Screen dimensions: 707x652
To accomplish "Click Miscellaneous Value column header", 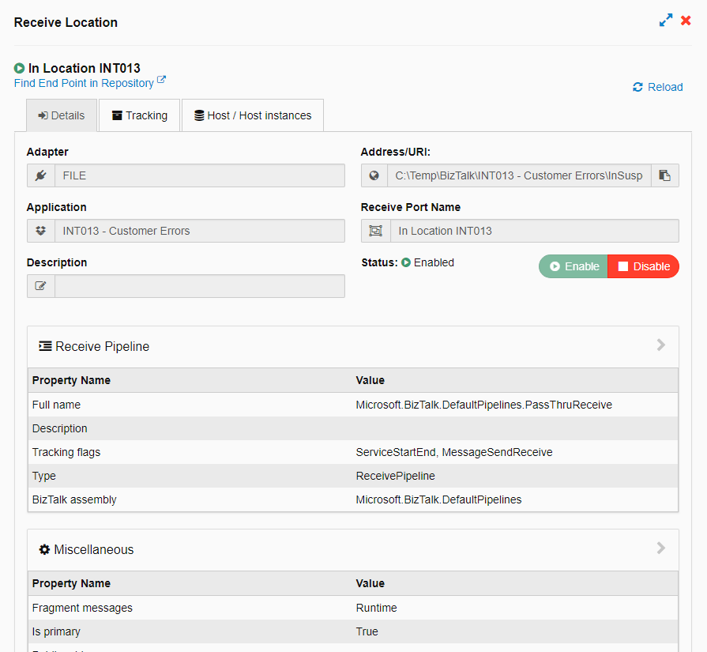I will click(370, 583).
